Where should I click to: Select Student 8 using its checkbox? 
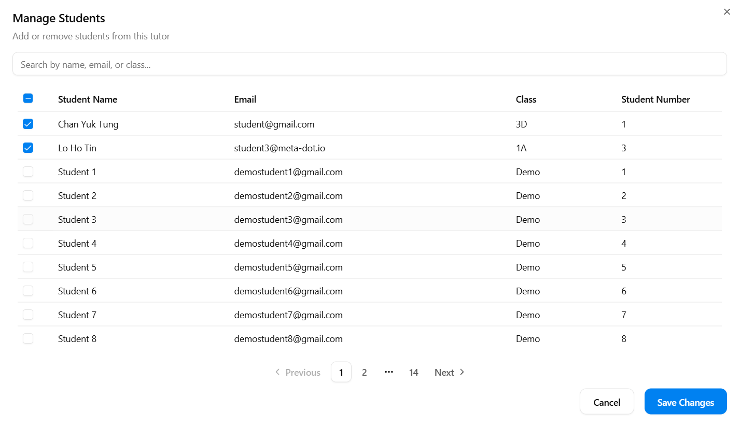[28, 338]
